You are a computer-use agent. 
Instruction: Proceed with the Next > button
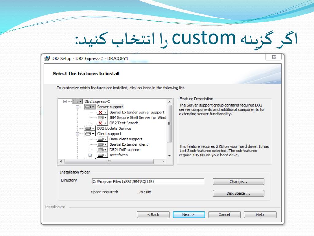[x=189, y=215]
